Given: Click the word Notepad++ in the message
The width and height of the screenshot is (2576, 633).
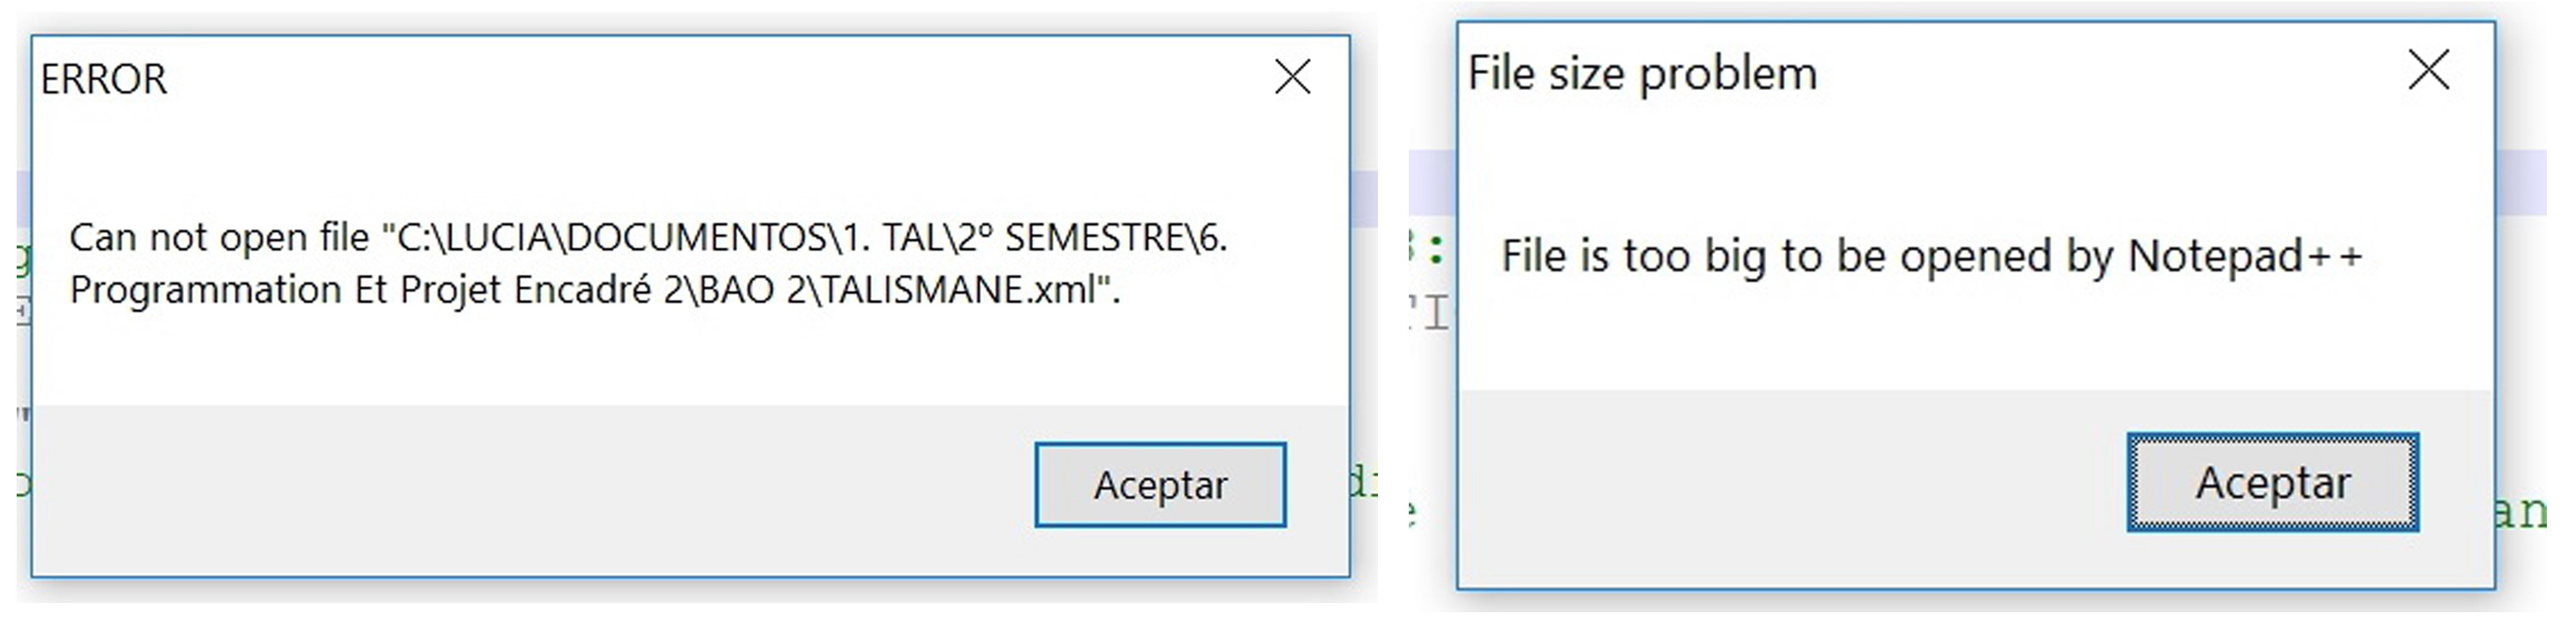Looking at the screenshot, I should coord(2245,257).
